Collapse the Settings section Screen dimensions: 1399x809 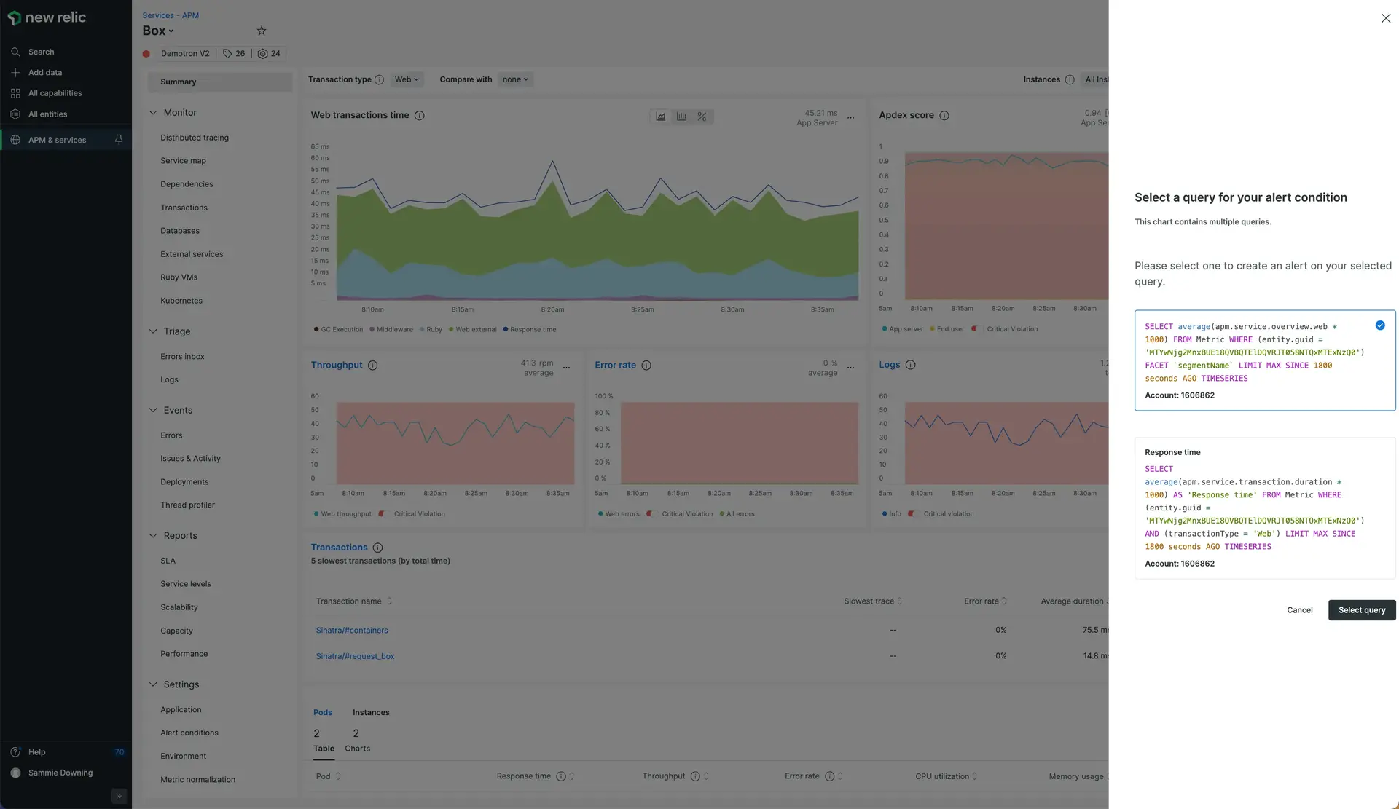click(x=153, y=684)
